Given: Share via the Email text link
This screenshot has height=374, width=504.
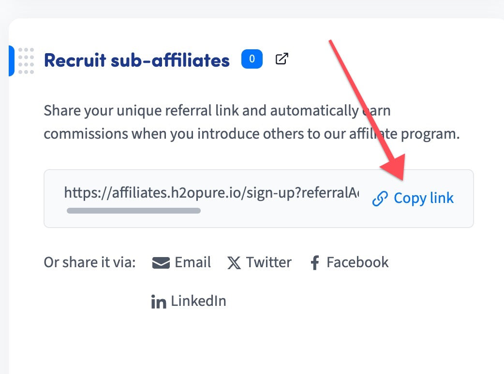Looking at the screenshot, I should (x=193, y=262).
